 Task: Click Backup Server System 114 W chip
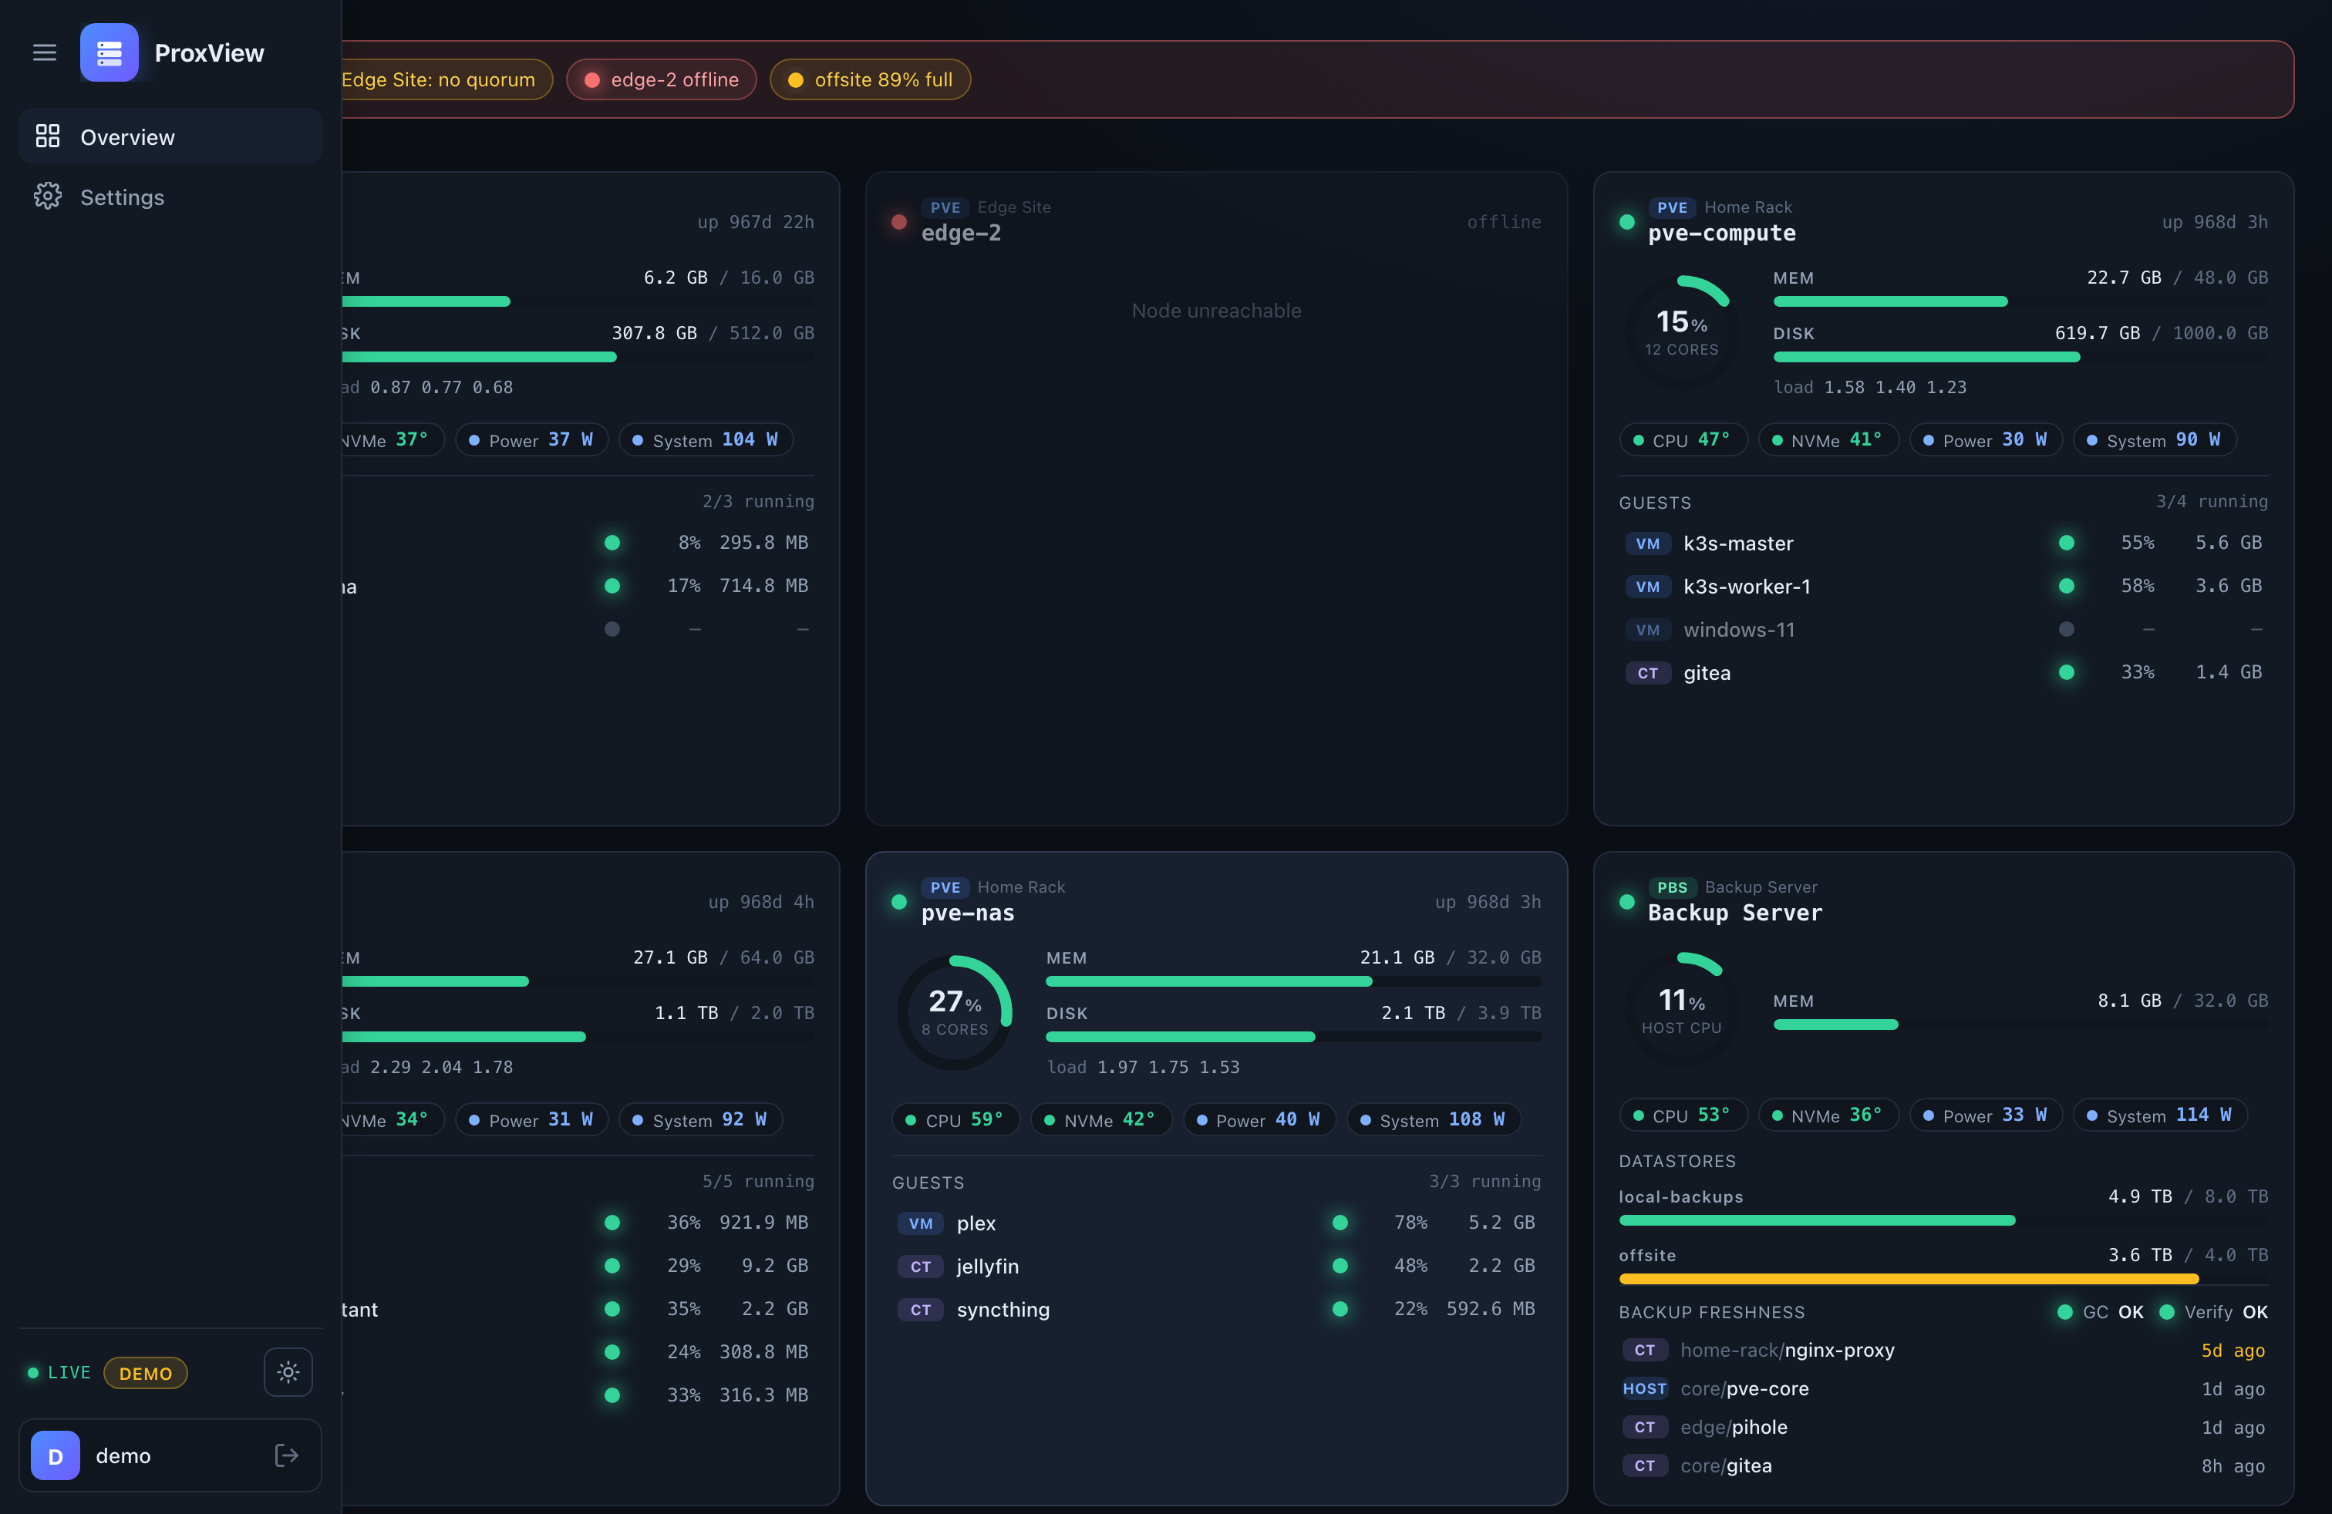(2161, 1115)
